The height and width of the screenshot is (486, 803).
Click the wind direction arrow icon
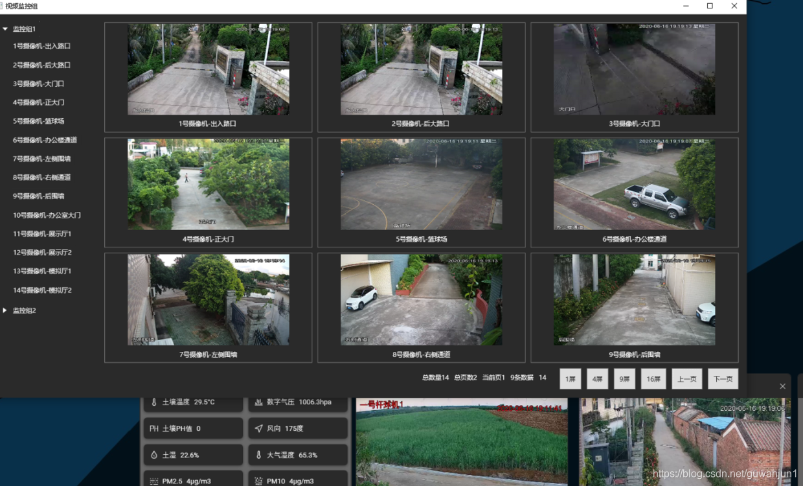tap(258, 428)
